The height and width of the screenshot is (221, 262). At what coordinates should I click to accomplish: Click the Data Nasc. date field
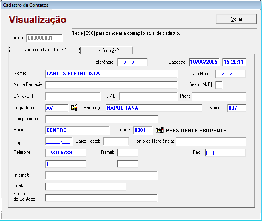pyautogui.click(x=230, y=74)
